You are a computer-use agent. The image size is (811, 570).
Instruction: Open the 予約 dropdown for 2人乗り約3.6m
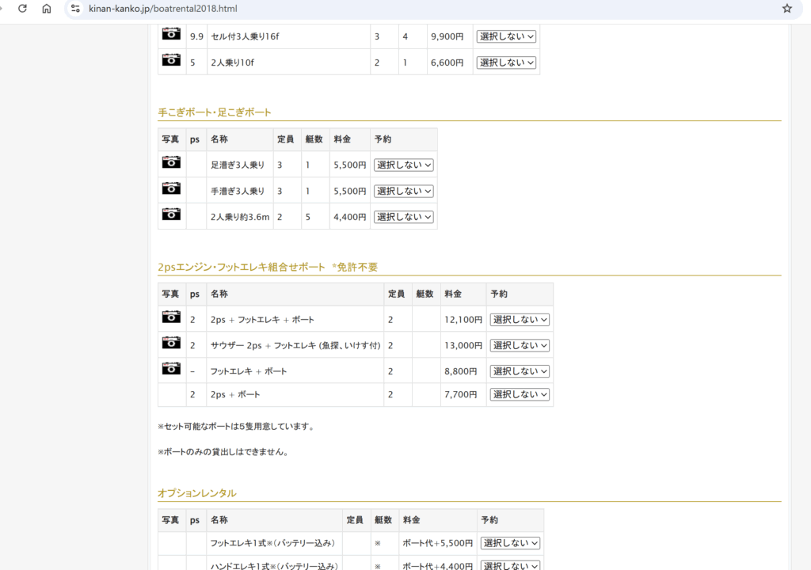pos(404,217)
